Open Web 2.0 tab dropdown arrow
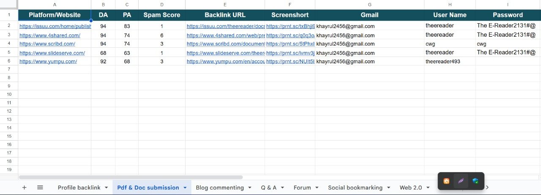 click(428, 187)
